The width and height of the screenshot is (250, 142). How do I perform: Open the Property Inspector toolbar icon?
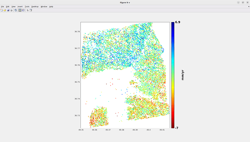(31, 10)
